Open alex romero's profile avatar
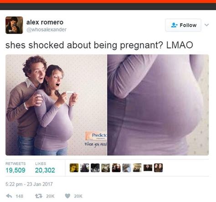 pyautogui.click(x=14, y=25)
